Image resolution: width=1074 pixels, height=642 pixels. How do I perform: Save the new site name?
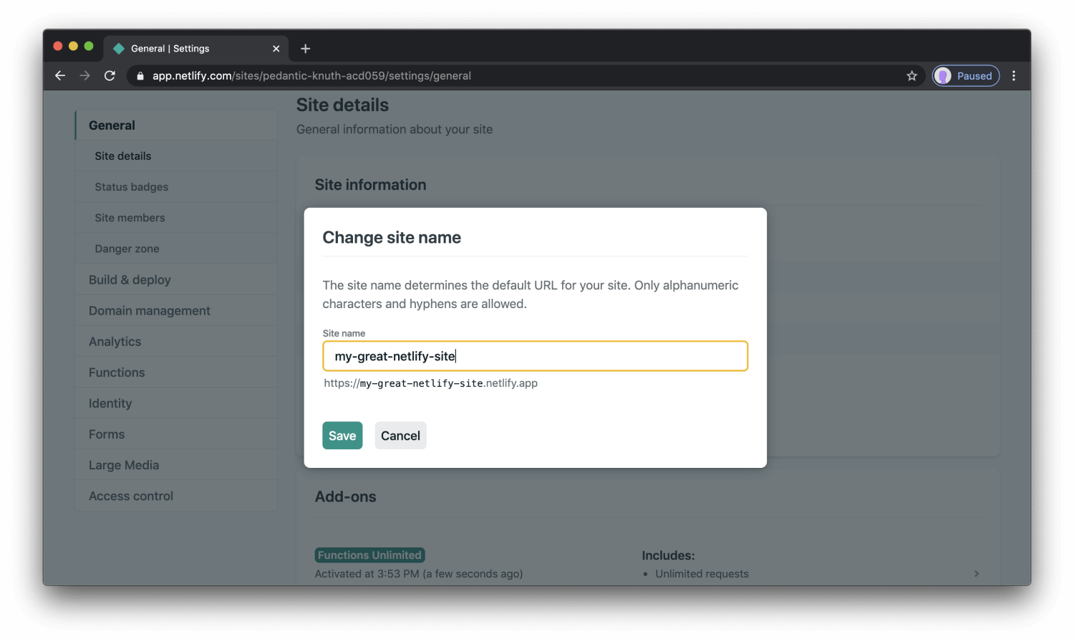(x=342, y=436)
